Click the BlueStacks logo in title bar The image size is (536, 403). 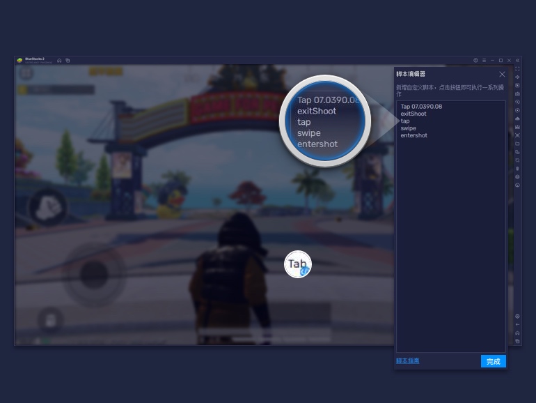click(19, 61)
